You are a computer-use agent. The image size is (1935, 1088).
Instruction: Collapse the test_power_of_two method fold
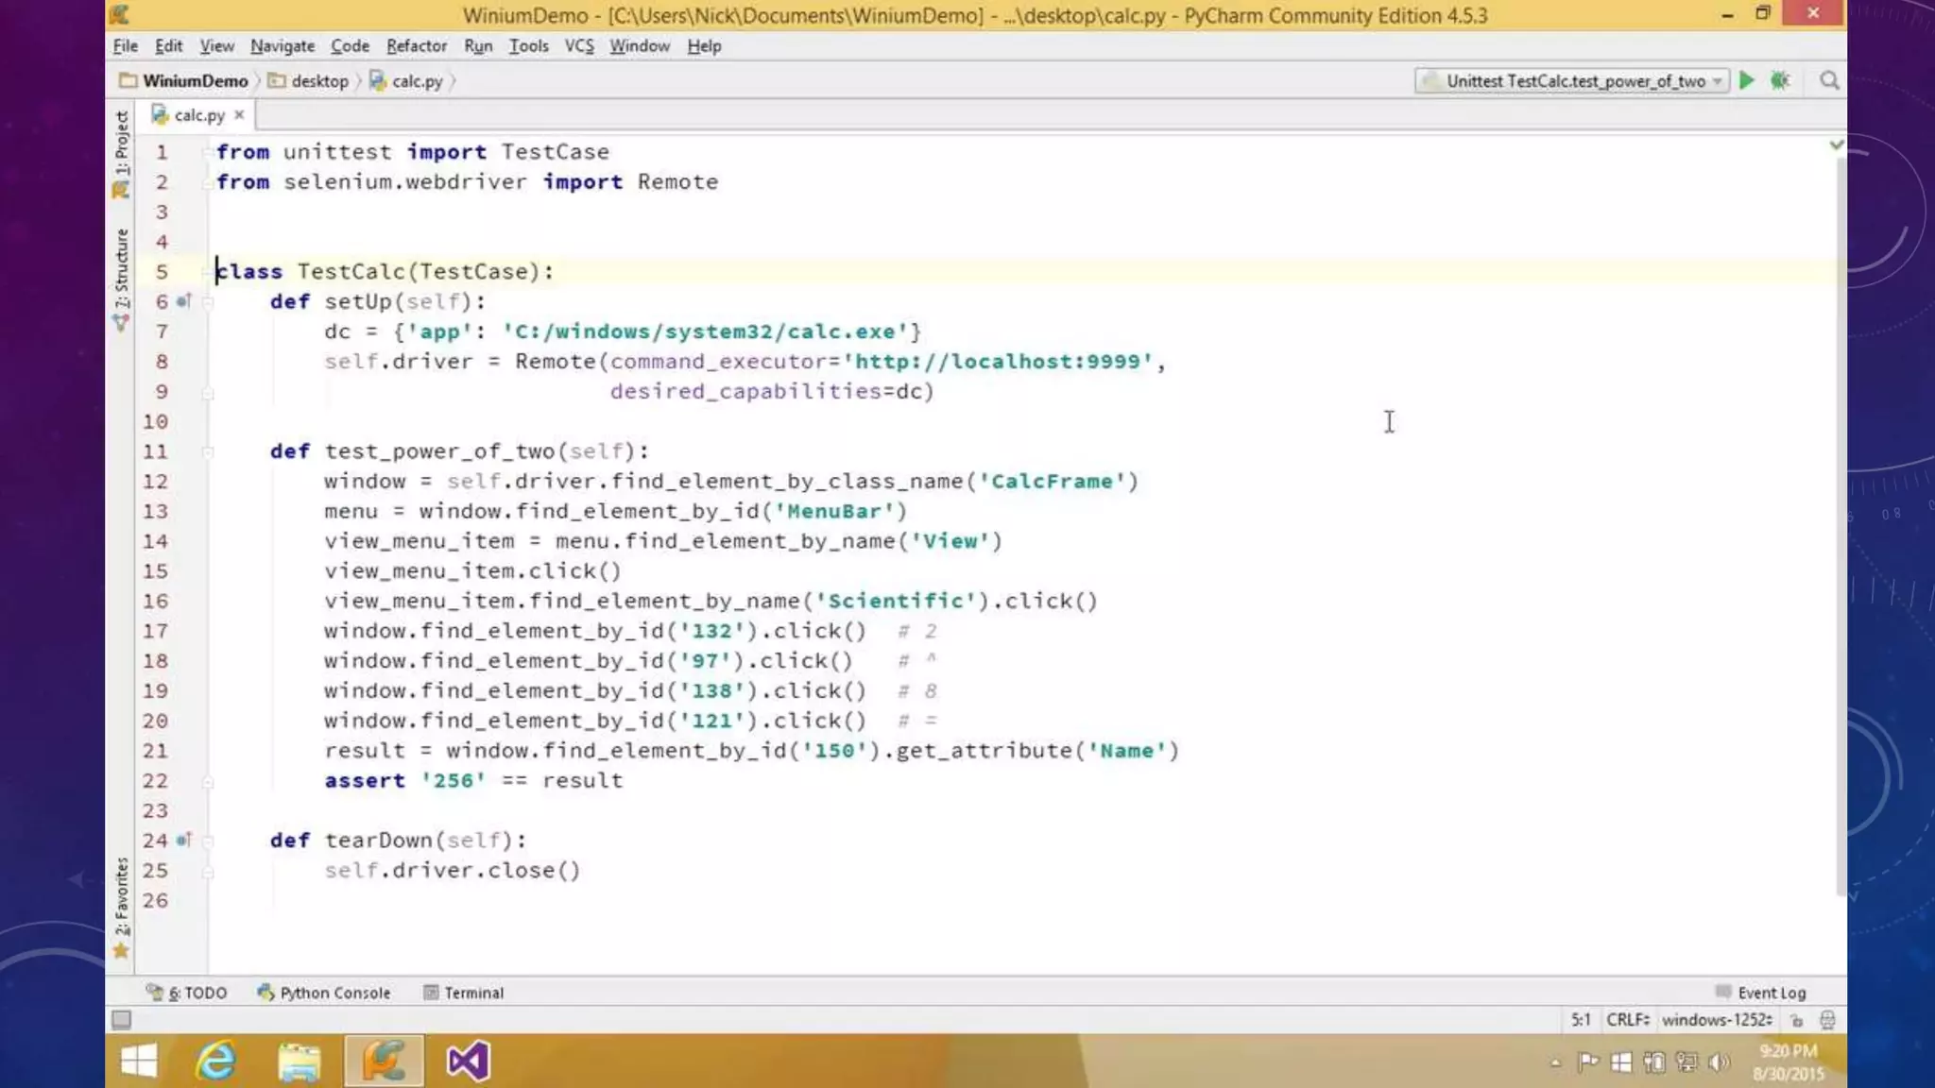[208, 451]
